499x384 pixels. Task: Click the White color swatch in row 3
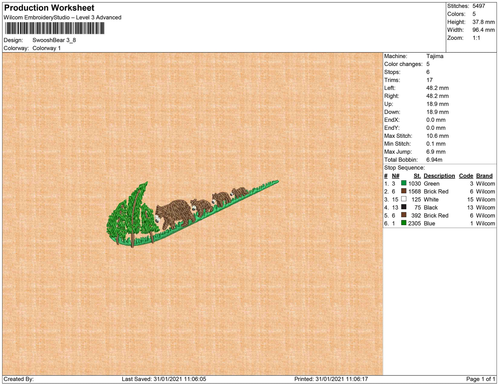click(403, 199)
